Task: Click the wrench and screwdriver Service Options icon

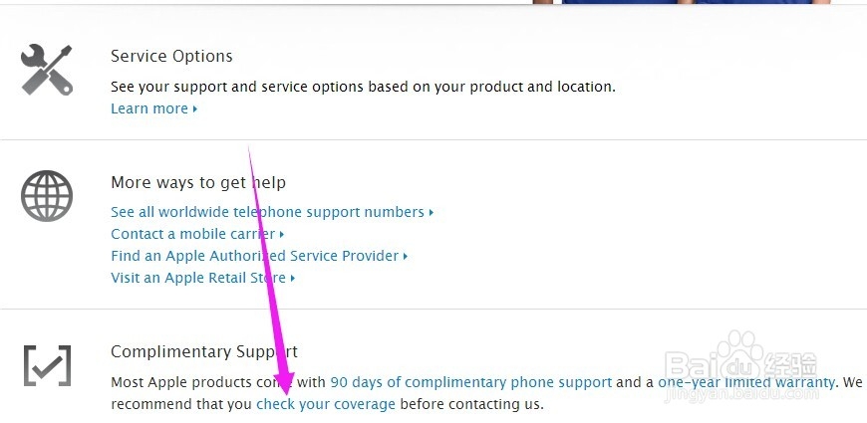Action: coord(47,70)
